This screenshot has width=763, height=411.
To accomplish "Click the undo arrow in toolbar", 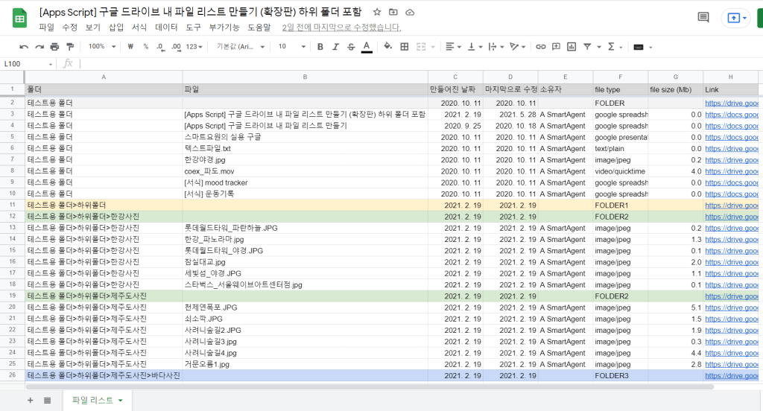I will click(24, 46).
